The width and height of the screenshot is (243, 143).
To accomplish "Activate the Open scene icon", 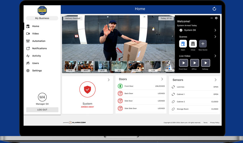I will click(183, 44).
